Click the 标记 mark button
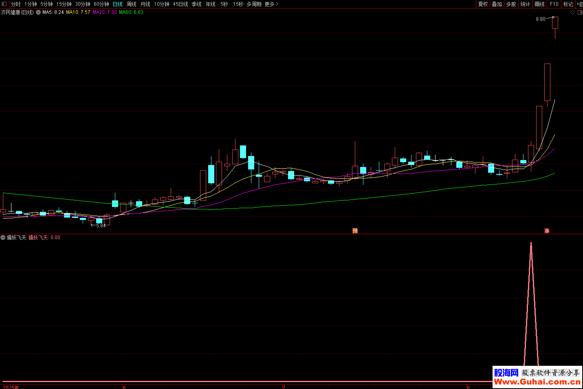583x389 pixels. coord(568,4)
